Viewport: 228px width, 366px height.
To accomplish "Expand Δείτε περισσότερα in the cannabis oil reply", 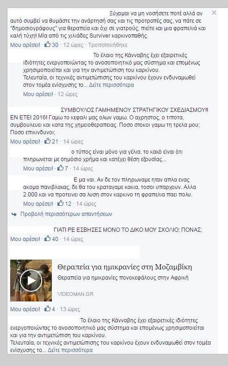I will pyautogui.click(x=111, y=85).
